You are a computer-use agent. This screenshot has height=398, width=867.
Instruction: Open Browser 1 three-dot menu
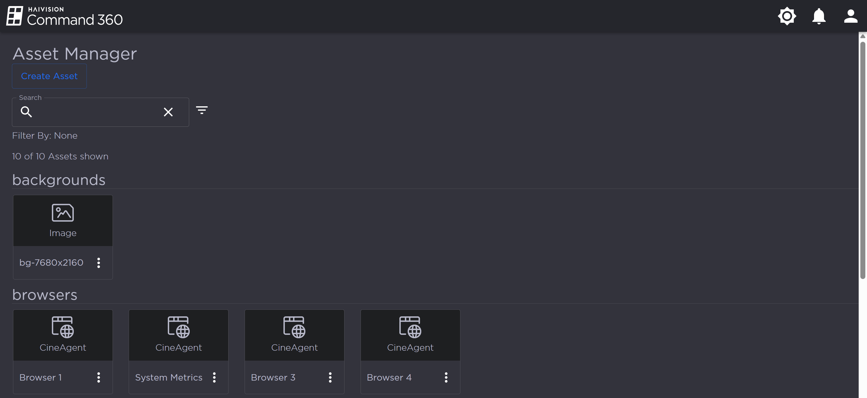coord(99,378)
